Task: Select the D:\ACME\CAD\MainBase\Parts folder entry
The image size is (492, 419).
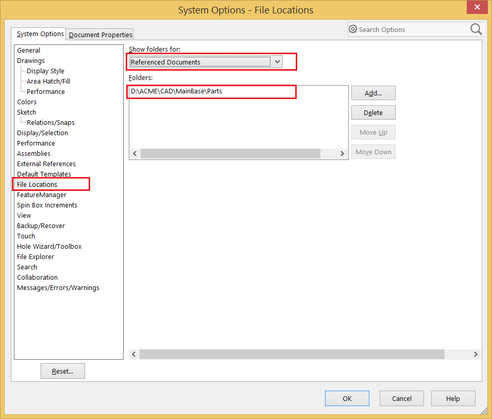Action: [176, 91]
